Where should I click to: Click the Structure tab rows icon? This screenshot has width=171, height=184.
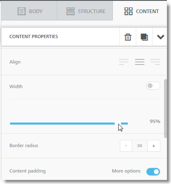pos(70,11)
